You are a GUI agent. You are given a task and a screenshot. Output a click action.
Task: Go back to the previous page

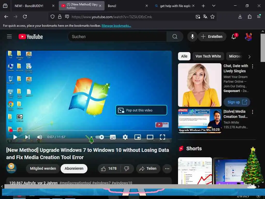pyautogui.click(x=6, y=17)
